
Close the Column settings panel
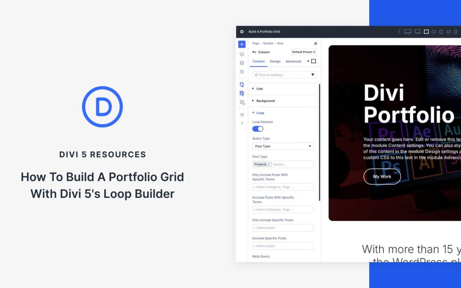315,44
